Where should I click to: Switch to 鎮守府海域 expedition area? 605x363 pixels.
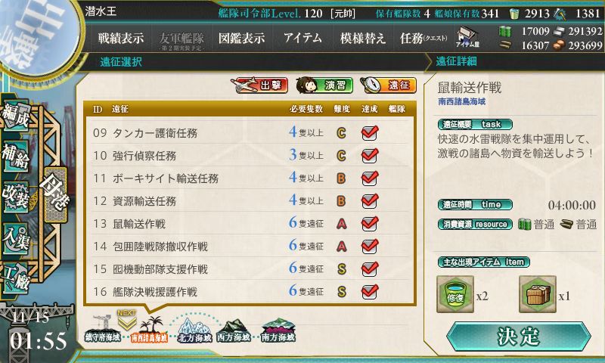102,330
